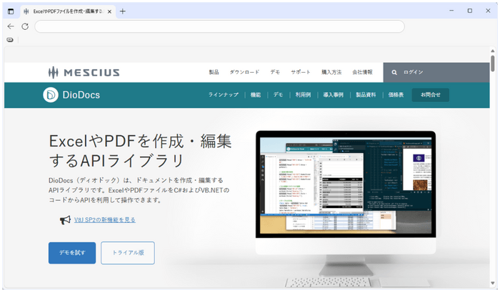500x292 pixels.
Task: Click the ExcelやPDFを作成・編集 headline
Action: click(140, 150)
